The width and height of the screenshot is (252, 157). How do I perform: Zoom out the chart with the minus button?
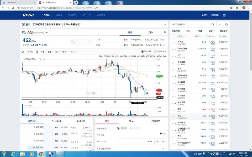(88, 93)
